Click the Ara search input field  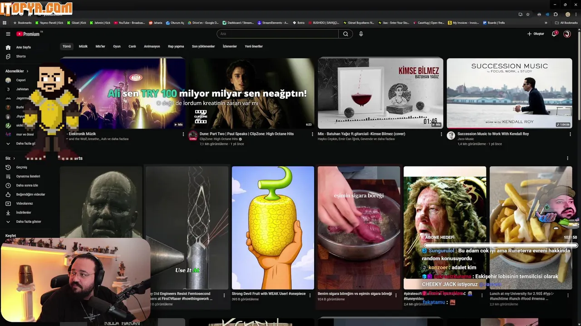[277, 34]
